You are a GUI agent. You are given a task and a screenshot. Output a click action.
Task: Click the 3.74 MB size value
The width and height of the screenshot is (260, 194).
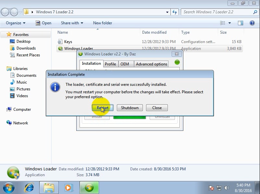click(93, 175)
